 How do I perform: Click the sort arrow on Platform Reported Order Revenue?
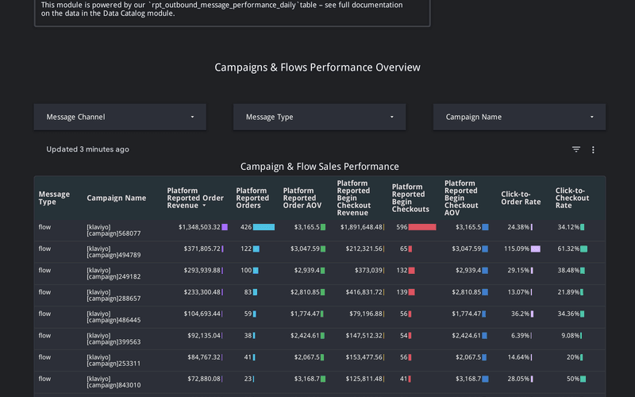click(x=204, y=206)
